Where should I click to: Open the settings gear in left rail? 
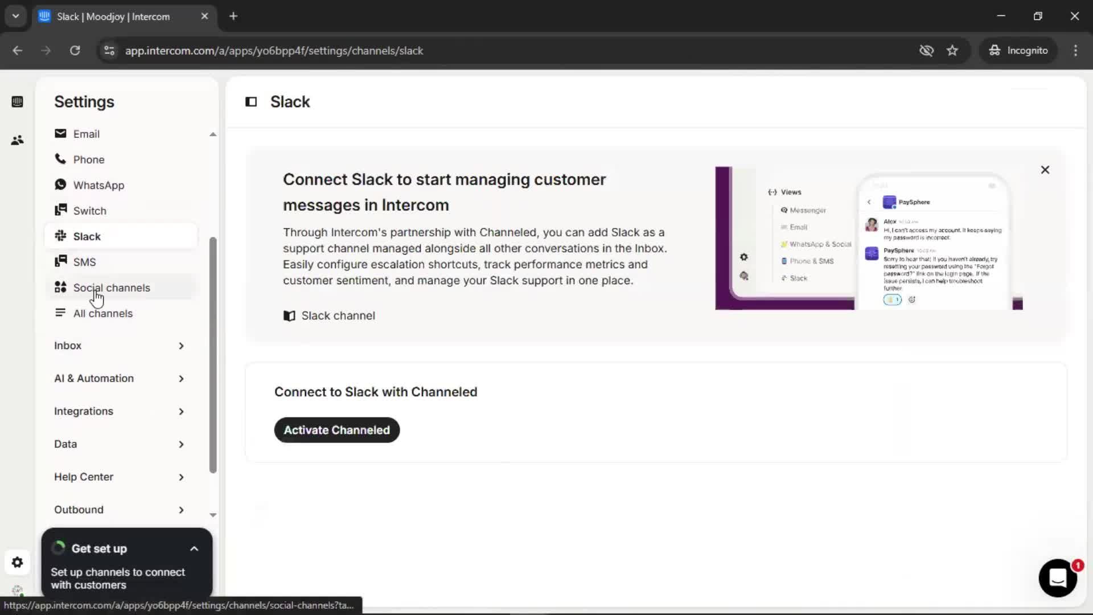tap(17, 563)
